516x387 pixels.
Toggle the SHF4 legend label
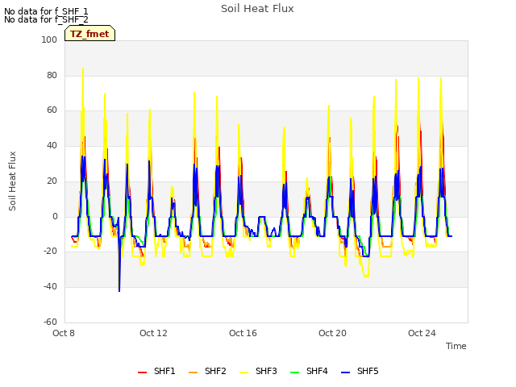[317, 371]
